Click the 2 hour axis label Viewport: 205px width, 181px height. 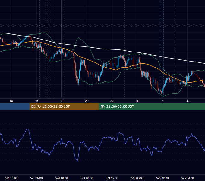(x=162, y=101)
